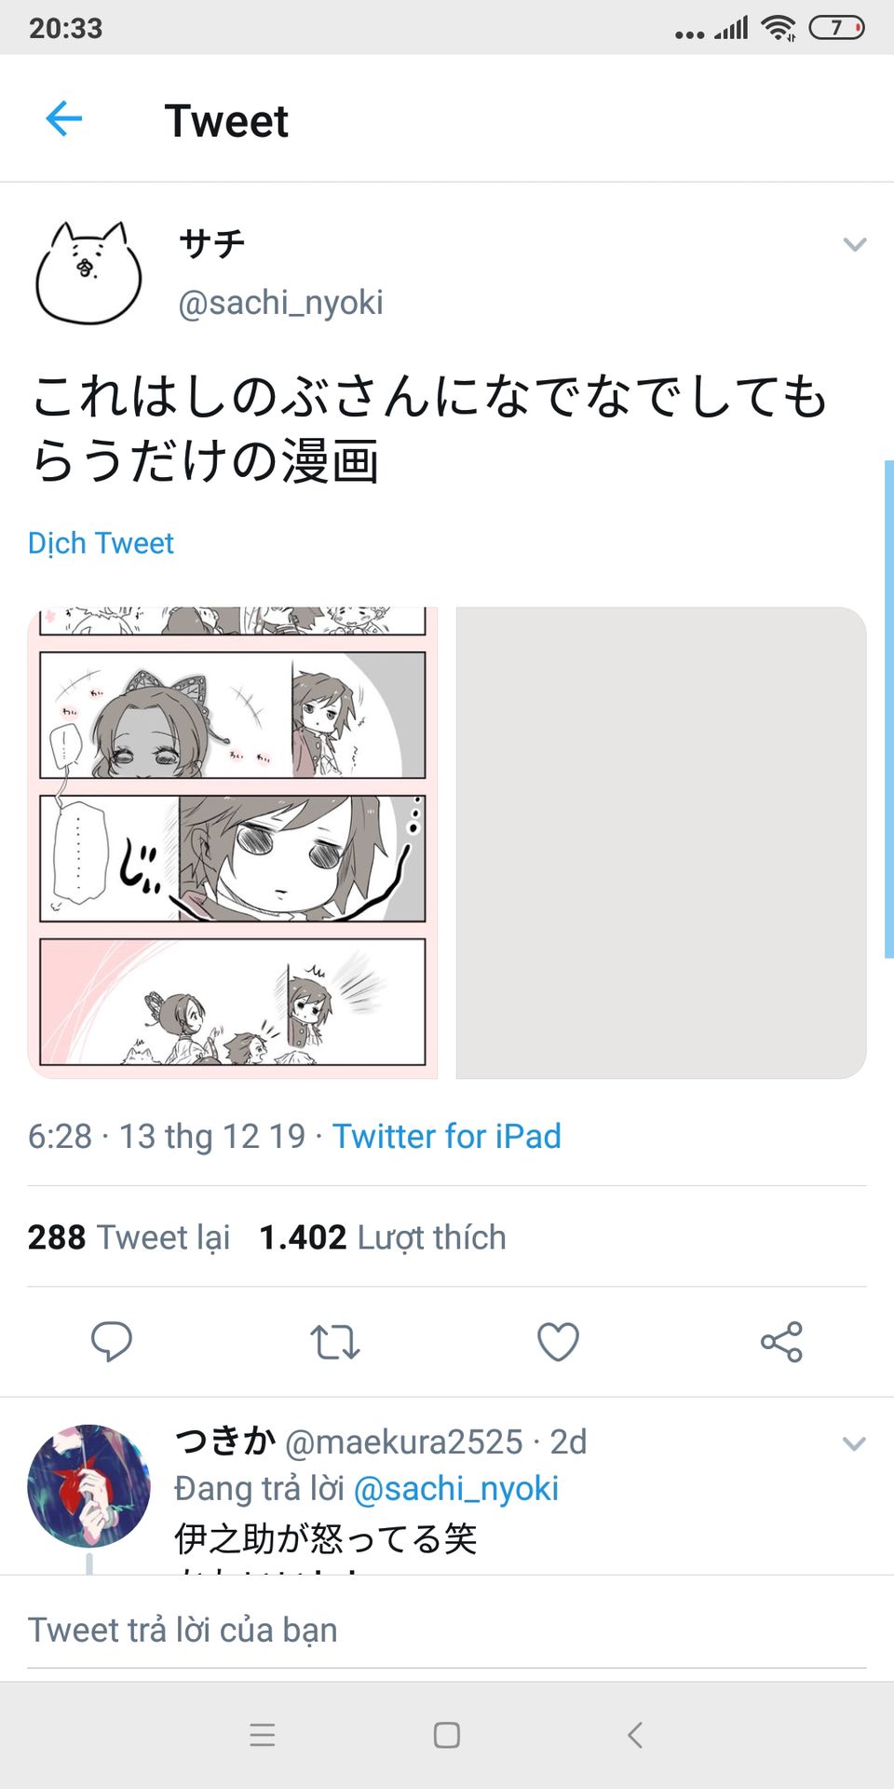Tap the back arrow icon
The width and height of the screenshot is (894, 1789).
tap(64, 119)
